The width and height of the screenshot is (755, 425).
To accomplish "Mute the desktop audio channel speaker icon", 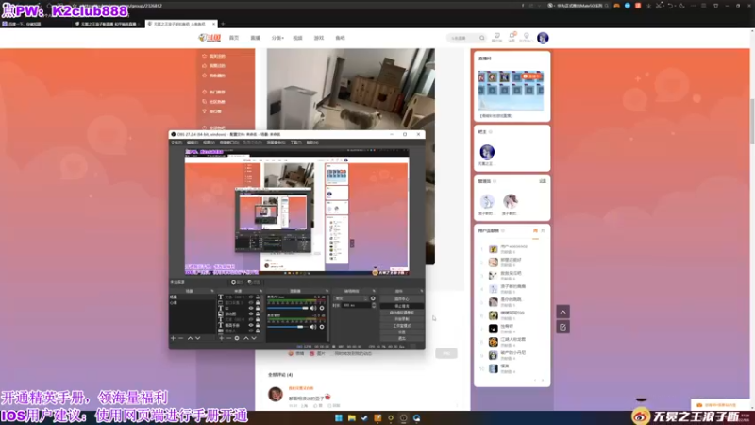I will coord(313,327).
